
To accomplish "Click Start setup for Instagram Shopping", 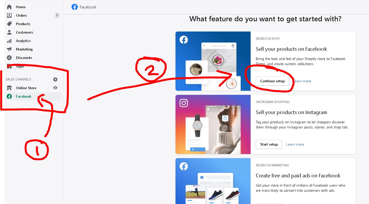I will pyautogui.click(x=269, y=144).
